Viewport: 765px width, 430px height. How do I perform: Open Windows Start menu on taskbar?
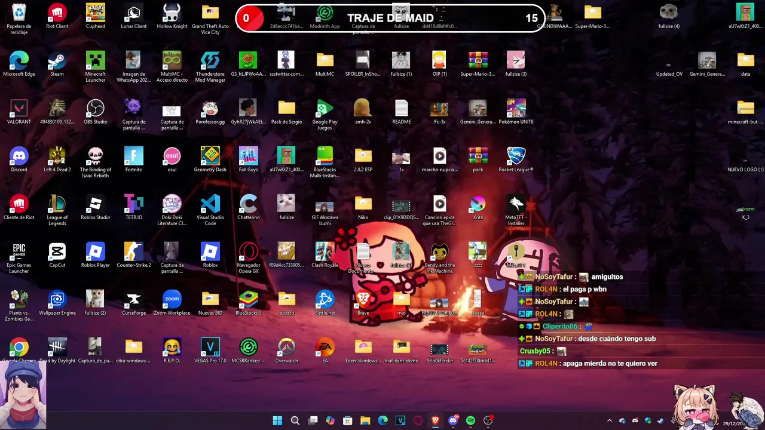click(277, 420)
